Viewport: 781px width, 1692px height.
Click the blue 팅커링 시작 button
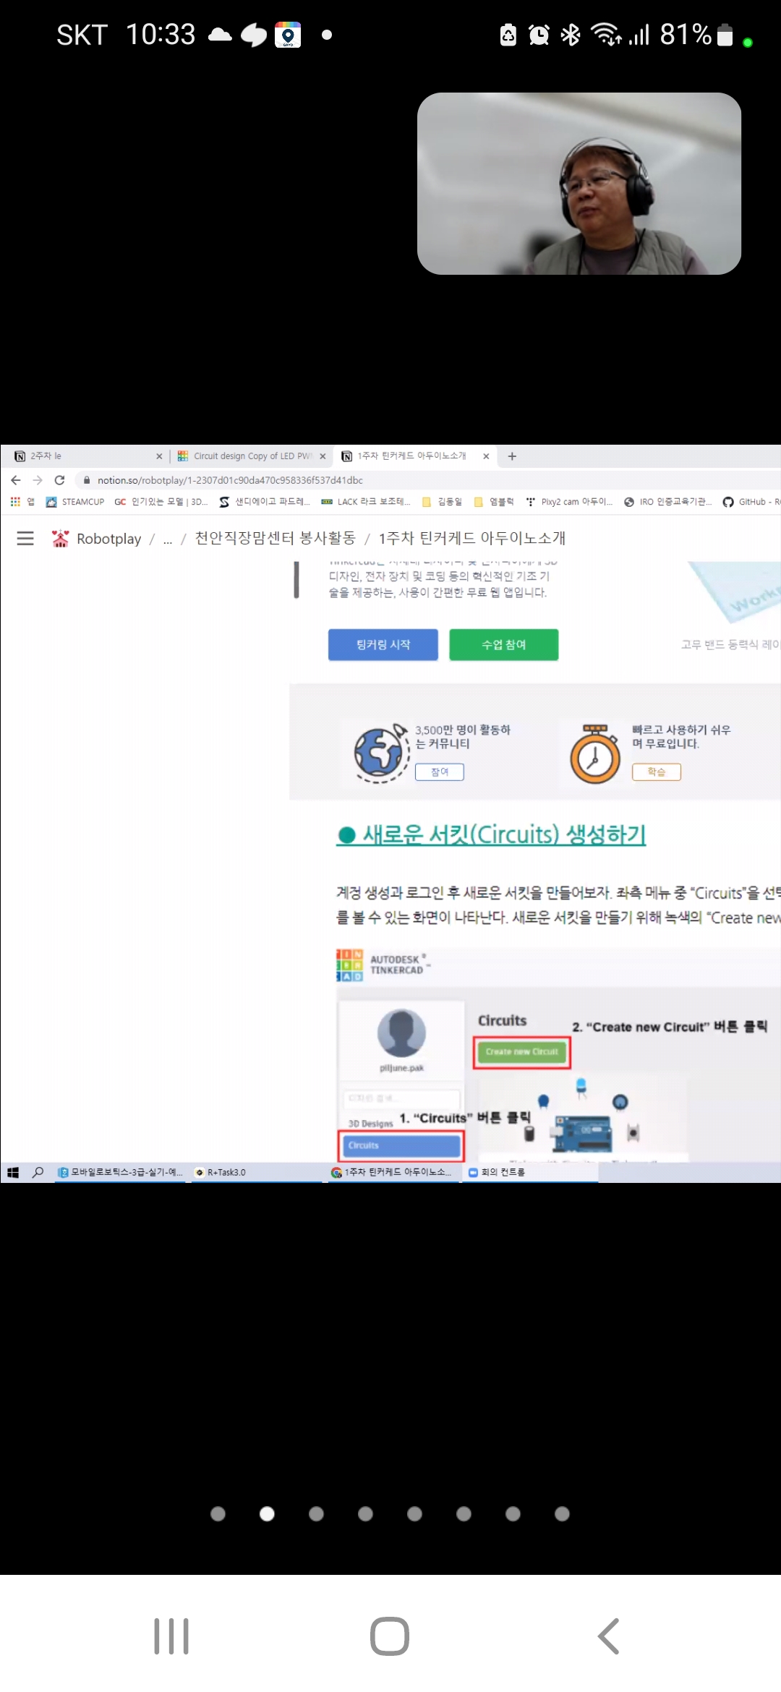click(383, 644)
